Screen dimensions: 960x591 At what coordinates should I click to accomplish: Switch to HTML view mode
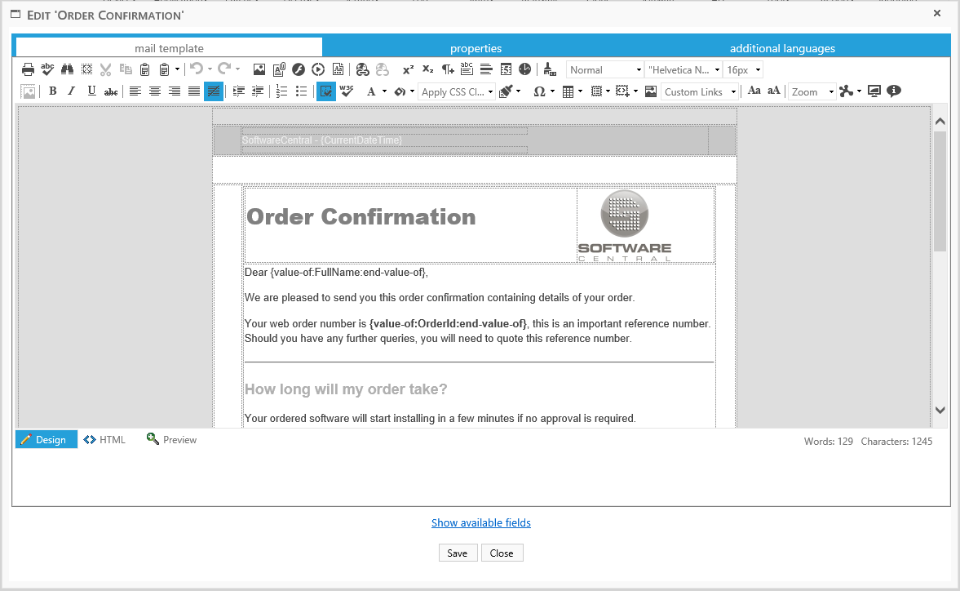coord(105,440)
